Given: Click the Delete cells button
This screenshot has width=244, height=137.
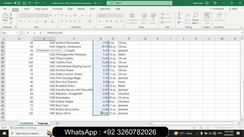Looking at the screenshot, I should point(167,18).
